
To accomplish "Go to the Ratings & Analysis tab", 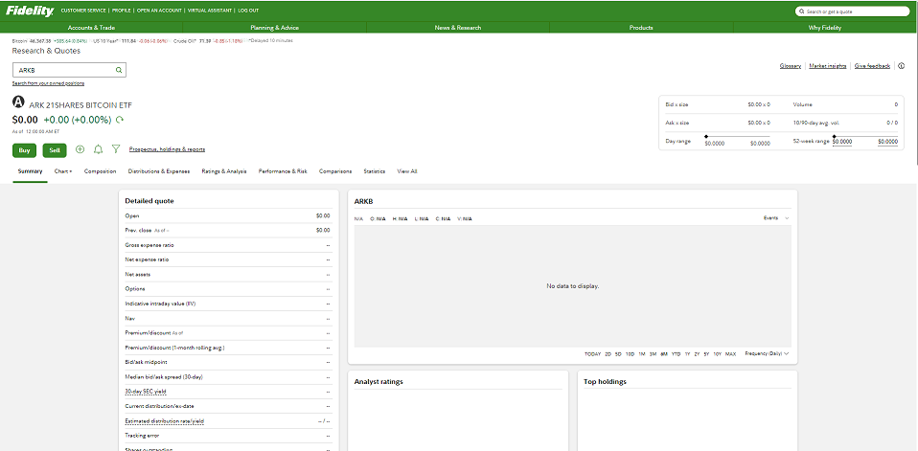I will pyautogui.click(x=224, y=171).
